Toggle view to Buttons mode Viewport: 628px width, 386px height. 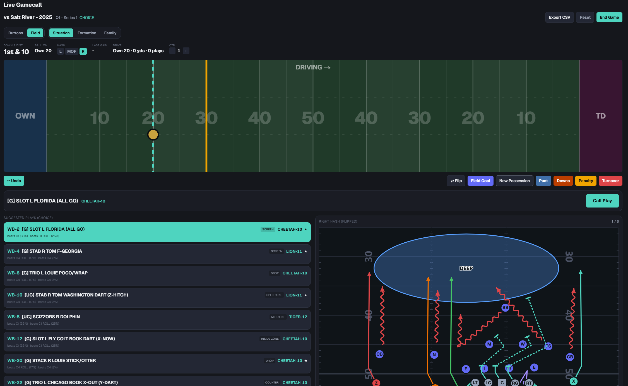click(16, 33)
